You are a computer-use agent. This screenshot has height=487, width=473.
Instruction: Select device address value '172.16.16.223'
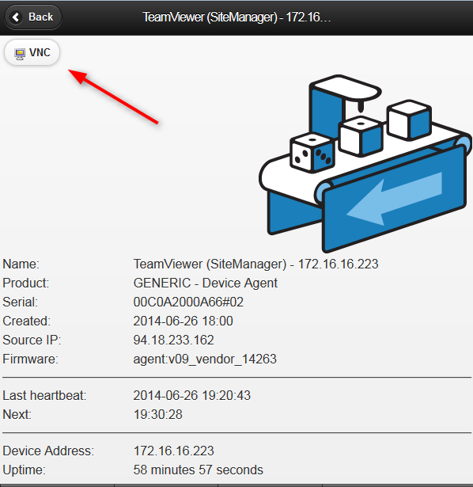(173, 451)
